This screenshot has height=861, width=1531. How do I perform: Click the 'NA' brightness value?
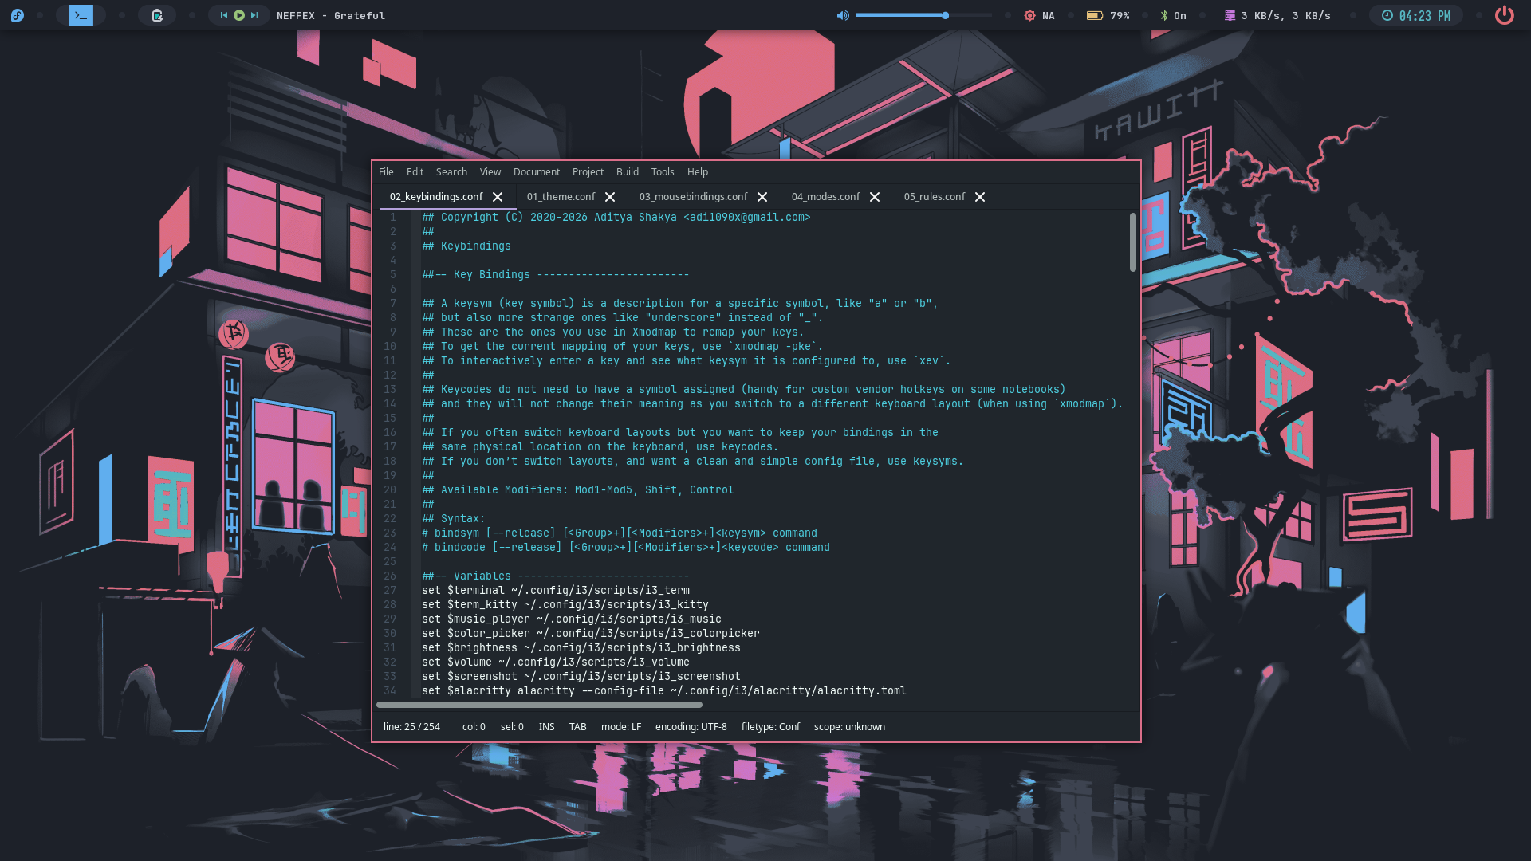1049,15
